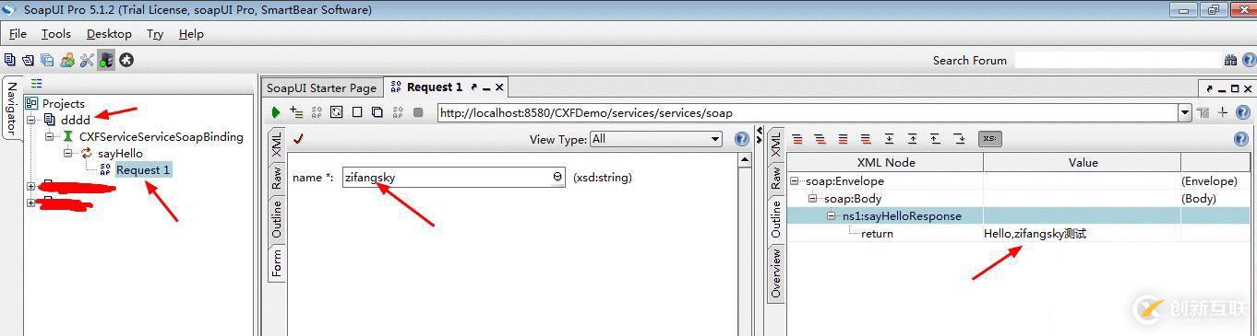Open the Help menu

191,33
